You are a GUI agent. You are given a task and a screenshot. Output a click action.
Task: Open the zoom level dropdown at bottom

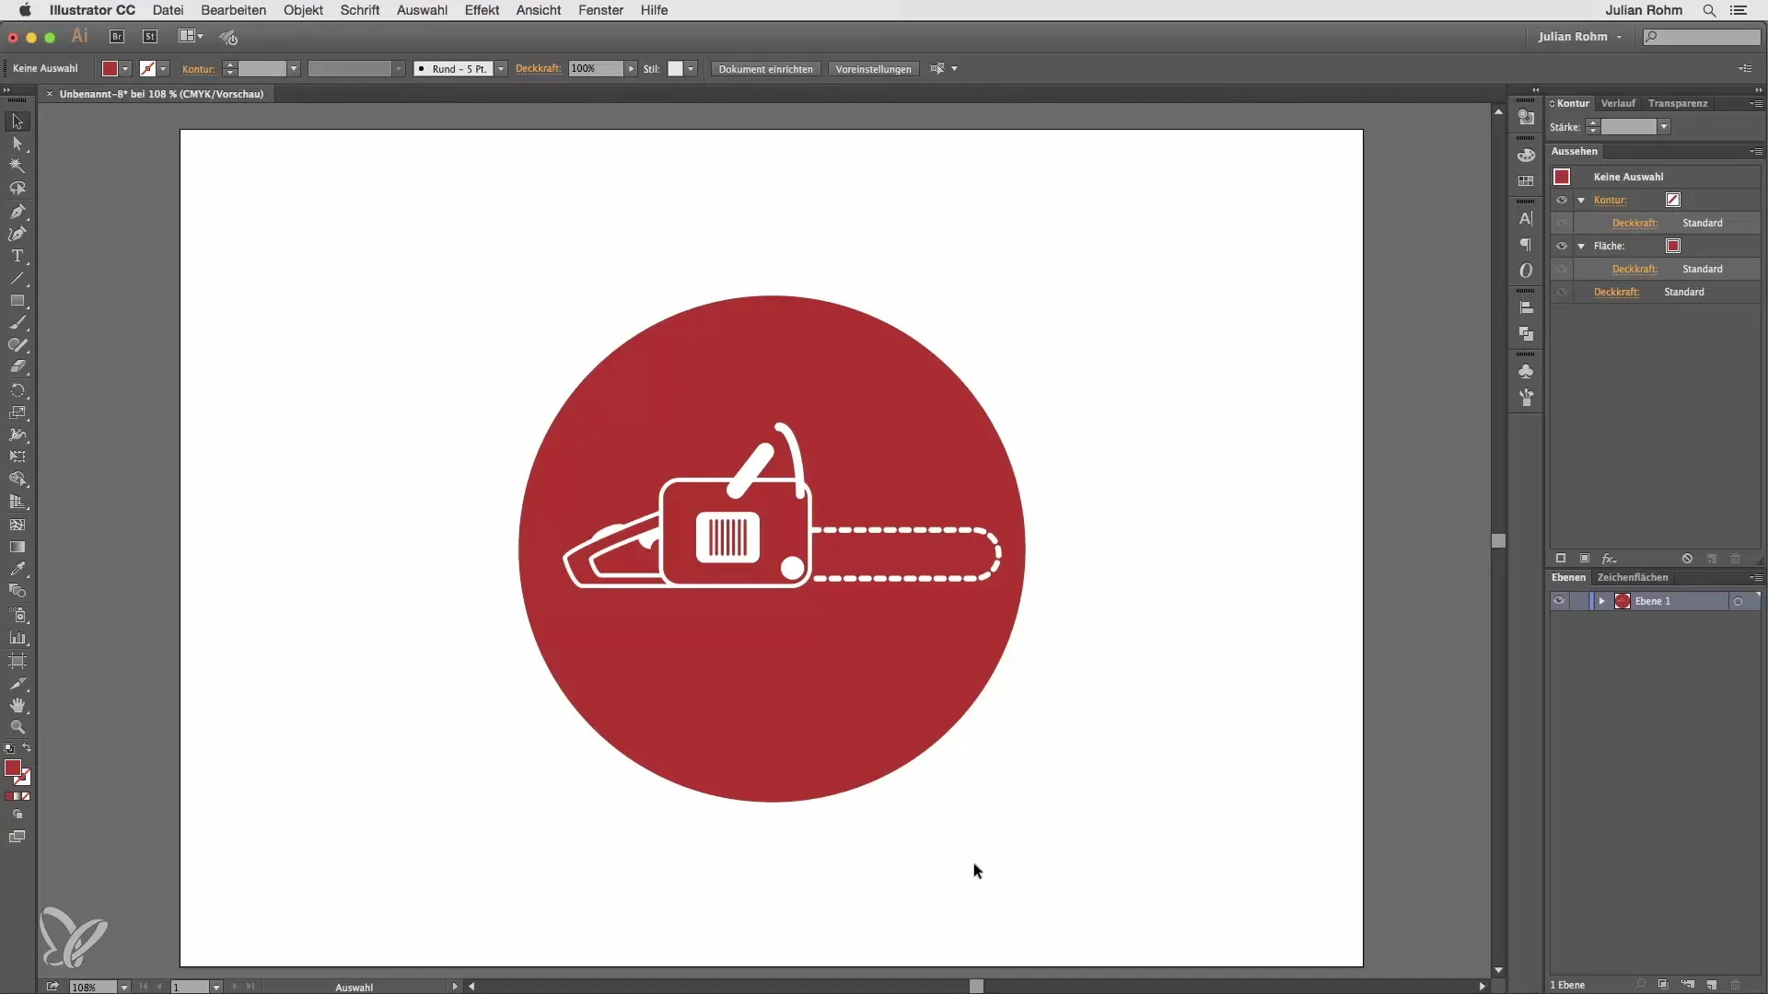[x=123, y=987]
